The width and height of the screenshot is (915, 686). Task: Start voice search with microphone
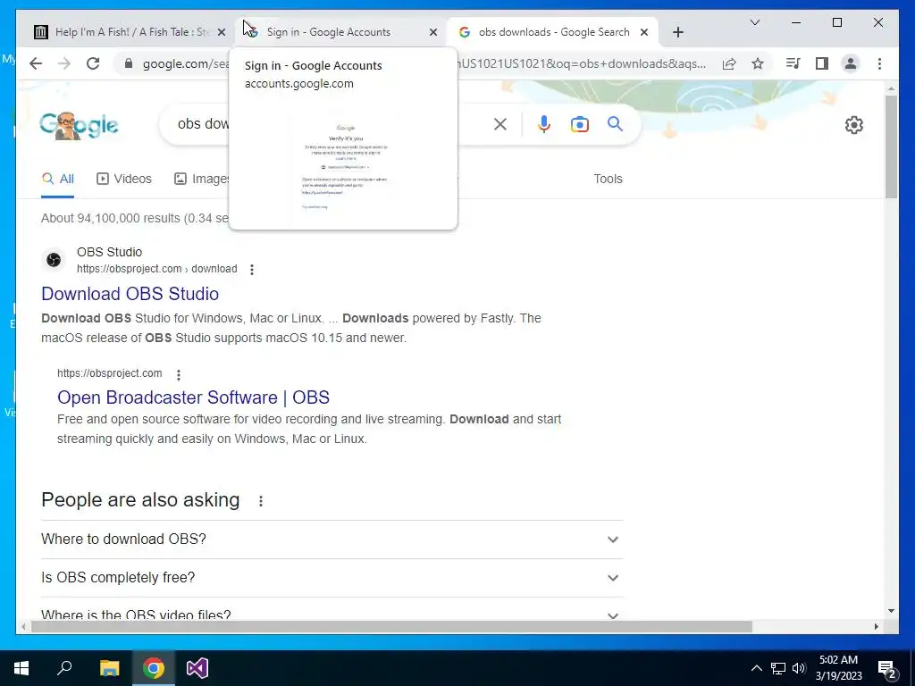click(x=544, y=123)
